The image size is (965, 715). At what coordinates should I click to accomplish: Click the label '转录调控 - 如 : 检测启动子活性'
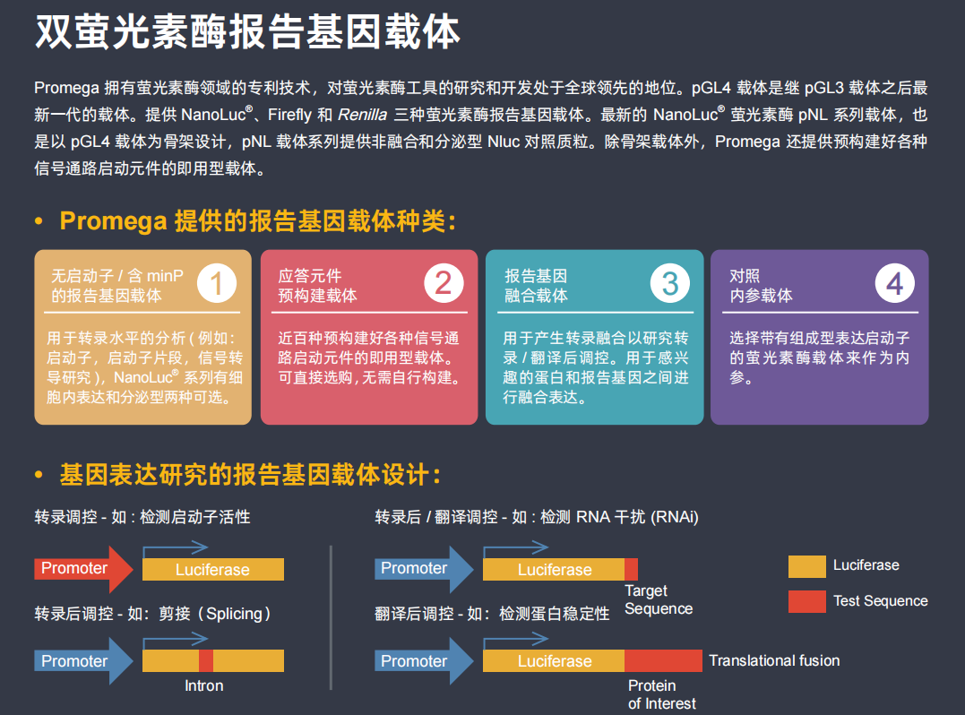[142, 517]
